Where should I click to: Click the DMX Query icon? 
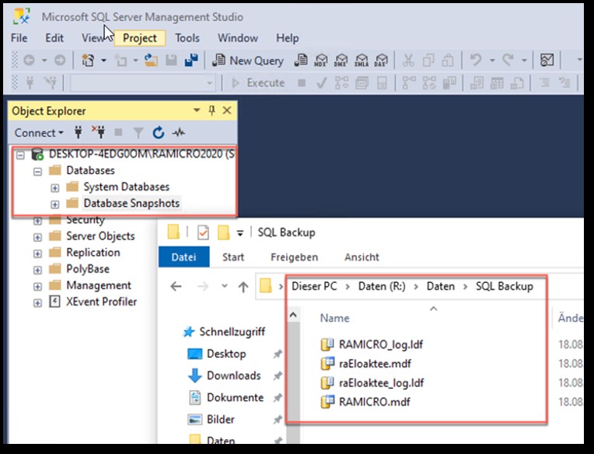pyautogui.click(x=341, y=60)
